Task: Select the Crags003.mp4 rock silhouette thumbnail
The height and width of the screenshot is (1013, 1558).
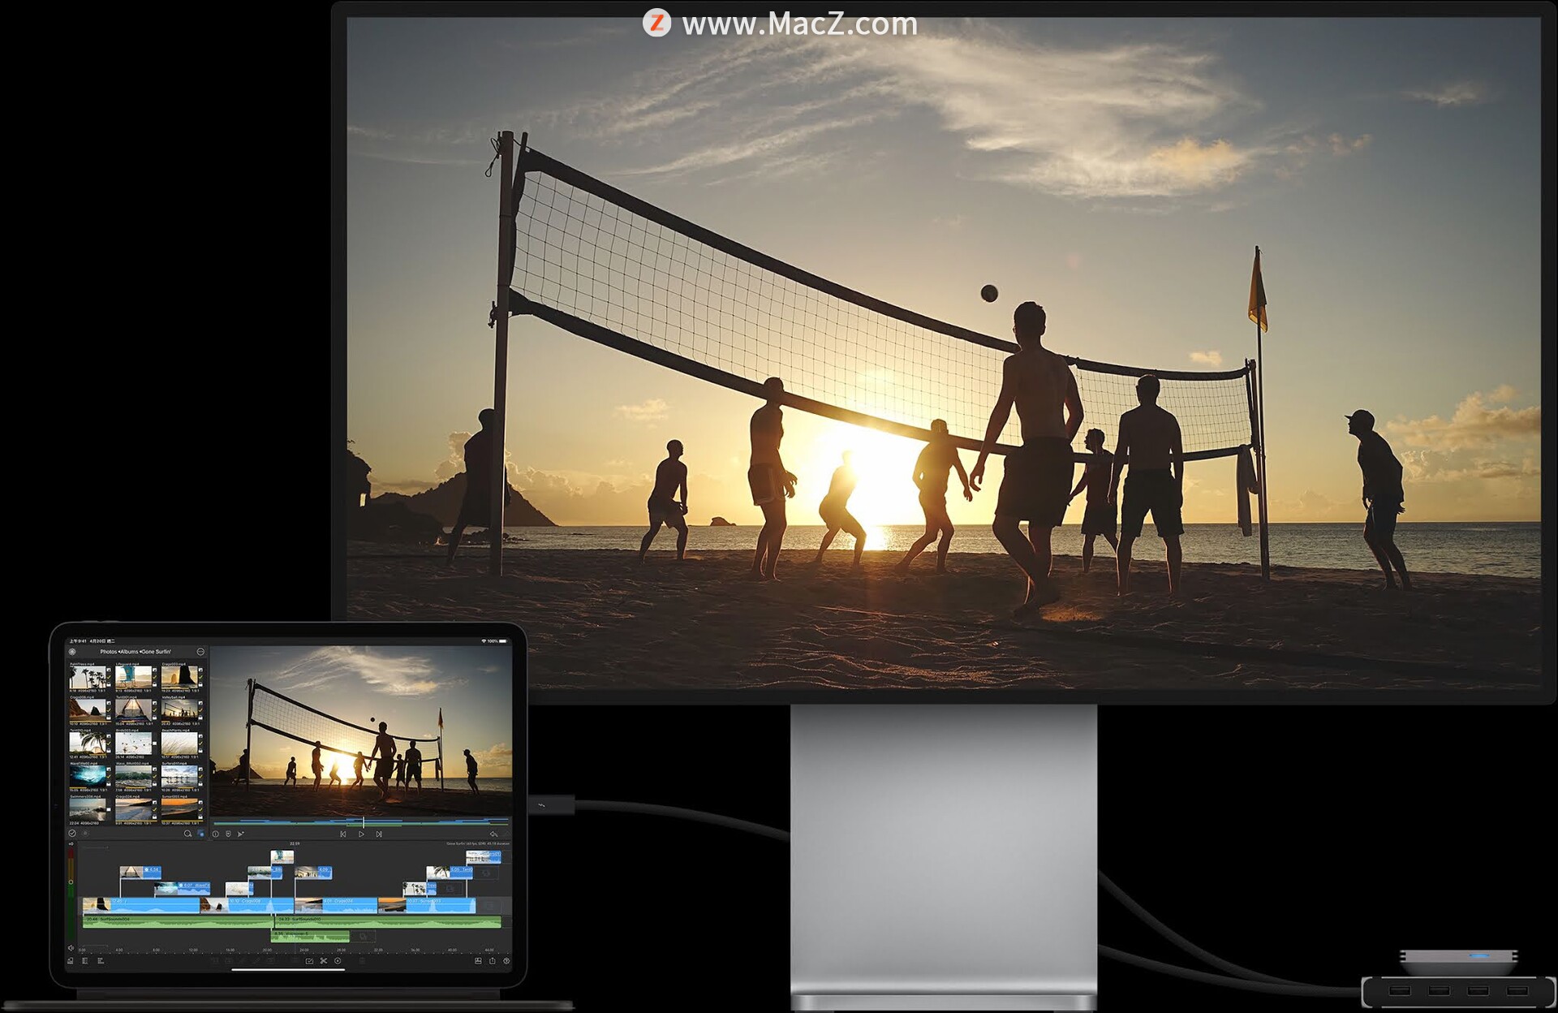Action: [x=180, y=677]
